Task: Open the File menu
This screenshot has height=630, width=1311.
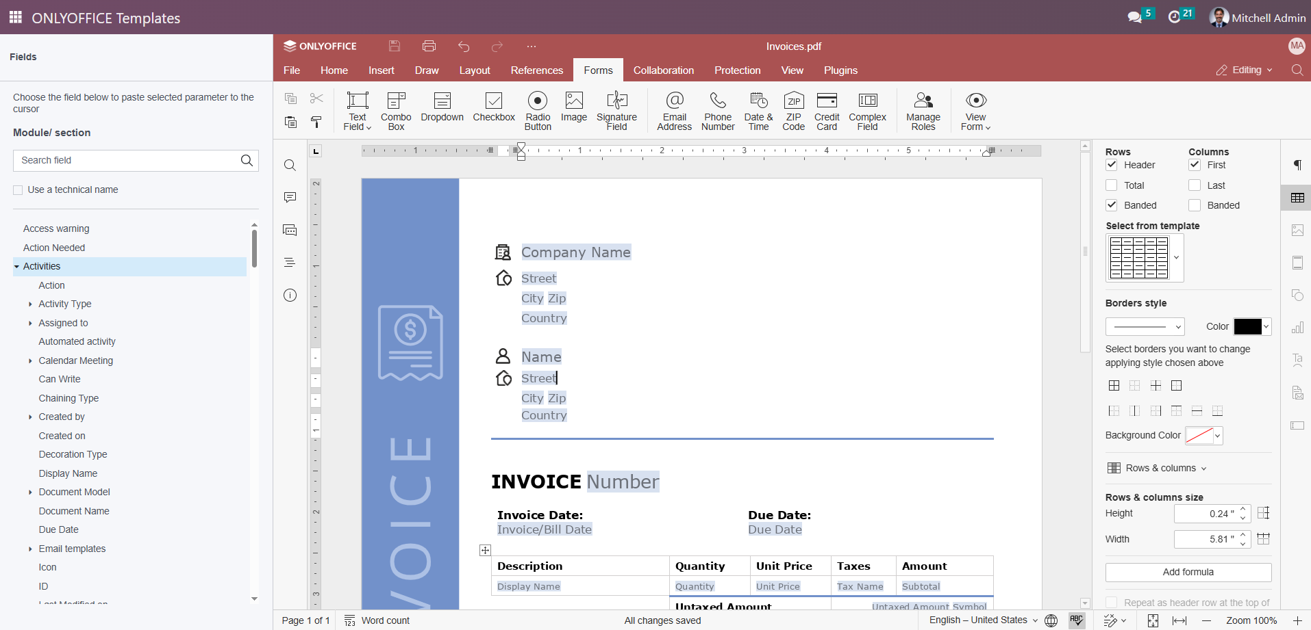Action: pos(292,70)
